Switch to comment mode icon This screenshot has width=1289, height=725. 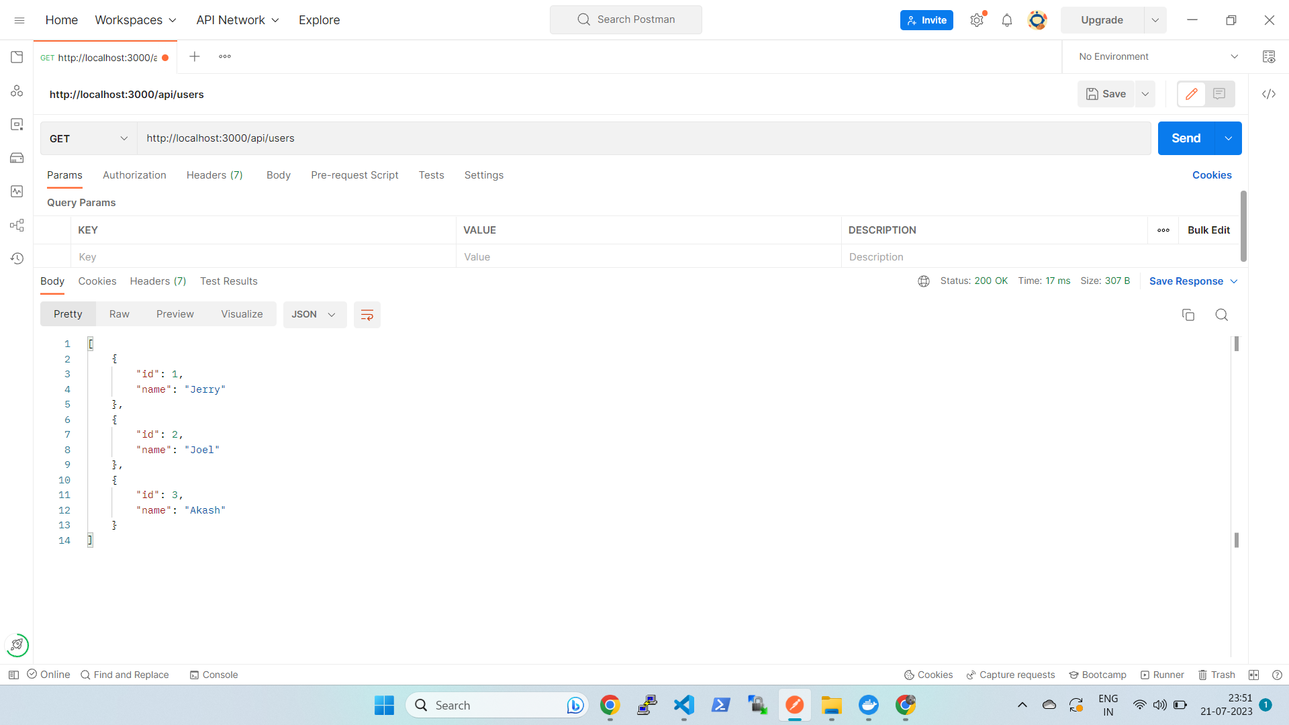[1219, 94]
